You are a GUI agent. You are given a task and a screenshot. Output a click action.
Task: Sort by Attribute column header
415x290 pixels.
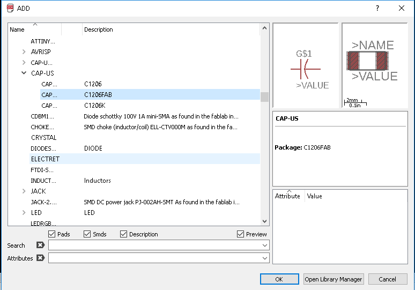tap(289, 196)
